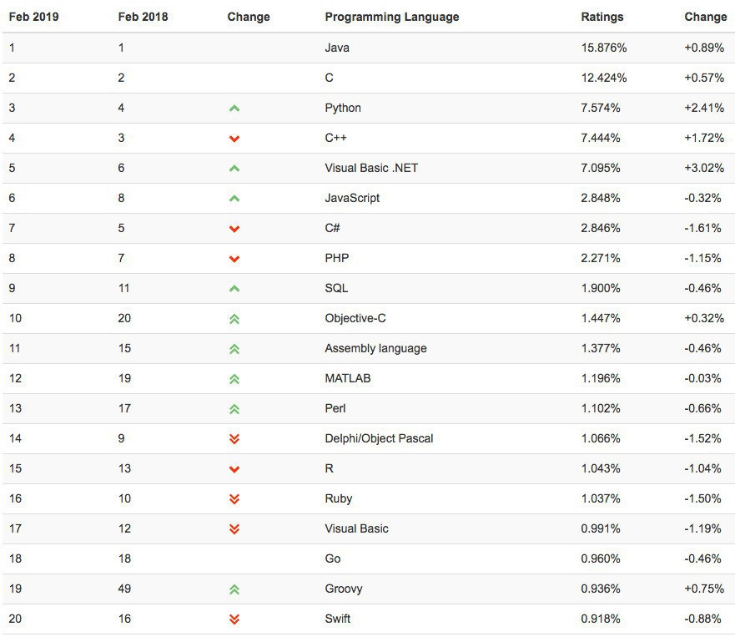The height and width of the screenshot is (642, 735).
Task: Click the 15.876% rating for Java
Action: [603, 48]
